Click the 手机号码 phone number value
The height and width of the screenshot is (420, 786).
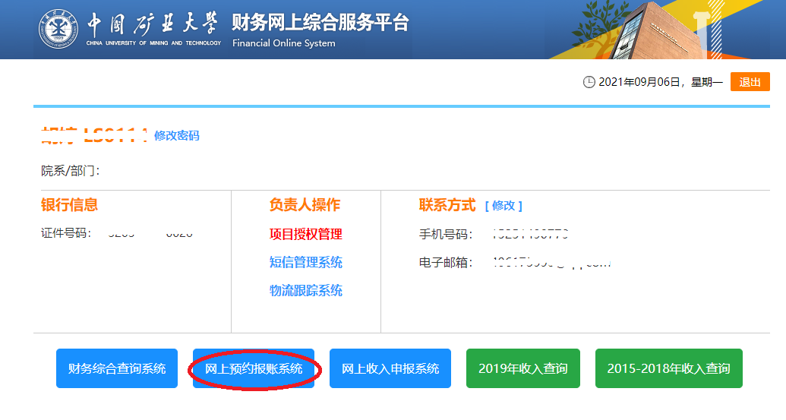tap(531, 234)
